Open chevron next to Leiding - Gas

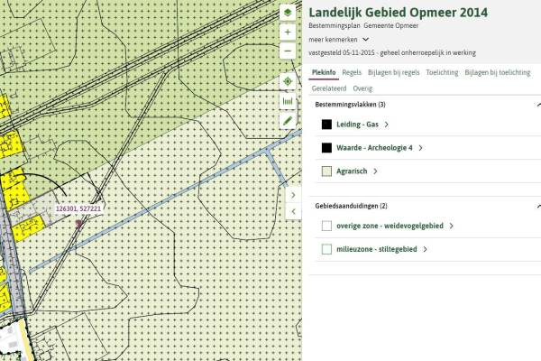pyautogui.click(x=387, y=125)
